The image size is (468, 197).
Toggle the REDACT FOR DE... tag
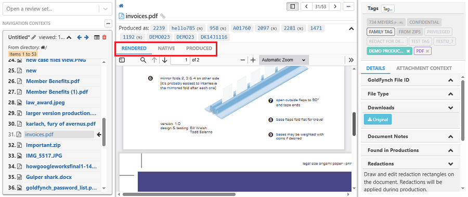[387, 41]
